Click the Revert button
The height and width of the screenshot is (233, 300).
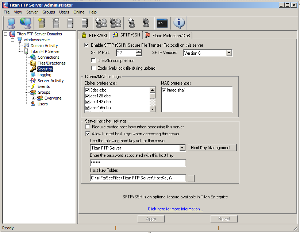(224, 219)
